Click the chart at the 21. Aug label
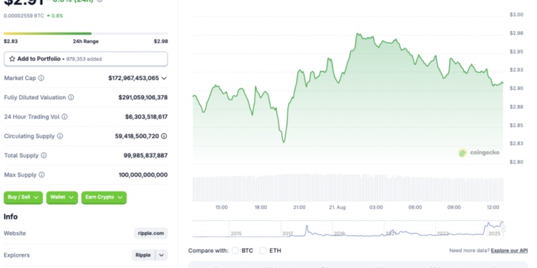The height and width of the screenshot is (268, 537). coord(337,207)
